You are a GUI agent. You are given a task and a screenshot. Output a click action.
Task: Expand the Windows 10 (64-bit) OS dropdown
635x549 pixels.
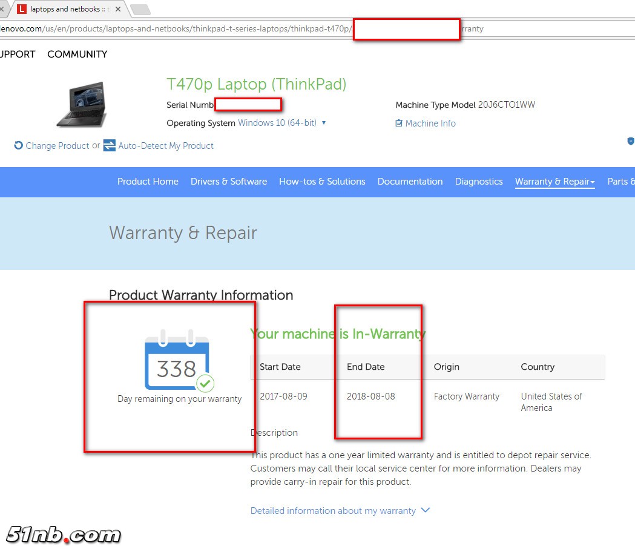[x=282, y=123]
